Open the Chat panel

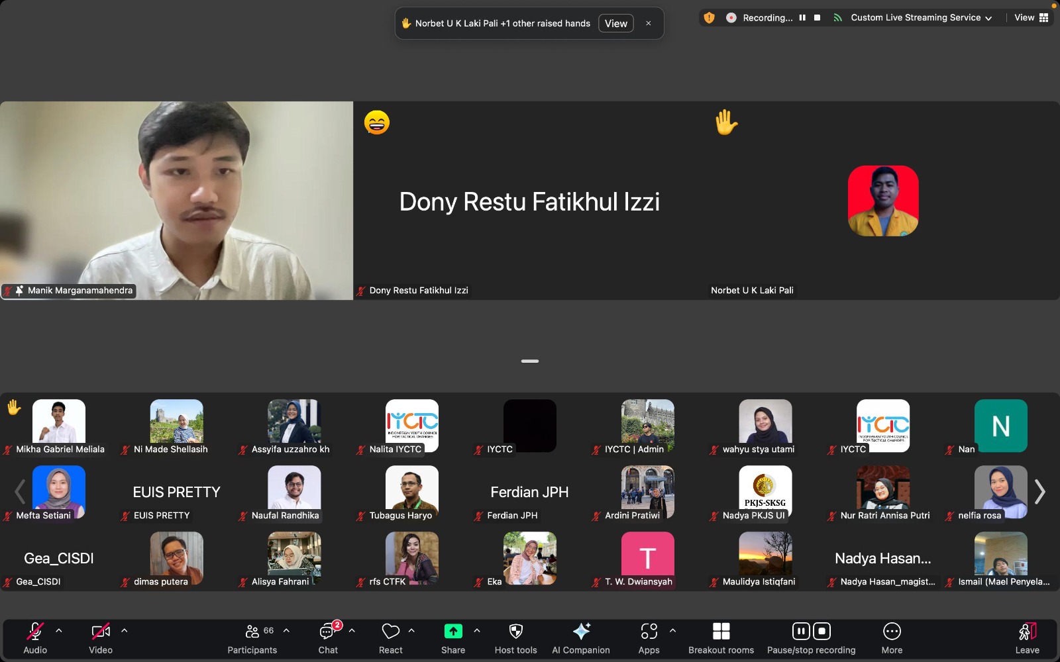click(x=328, y=632)
